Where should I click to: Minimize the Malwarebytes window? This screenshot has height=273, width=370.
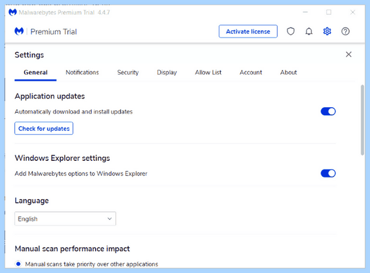point(305,12)
